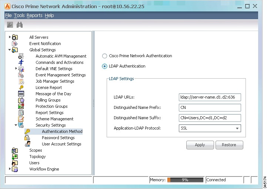This screenshot has width=267, height=189.
Task: Click the Protection Groups icon
Action: click(x=21, y=106)
